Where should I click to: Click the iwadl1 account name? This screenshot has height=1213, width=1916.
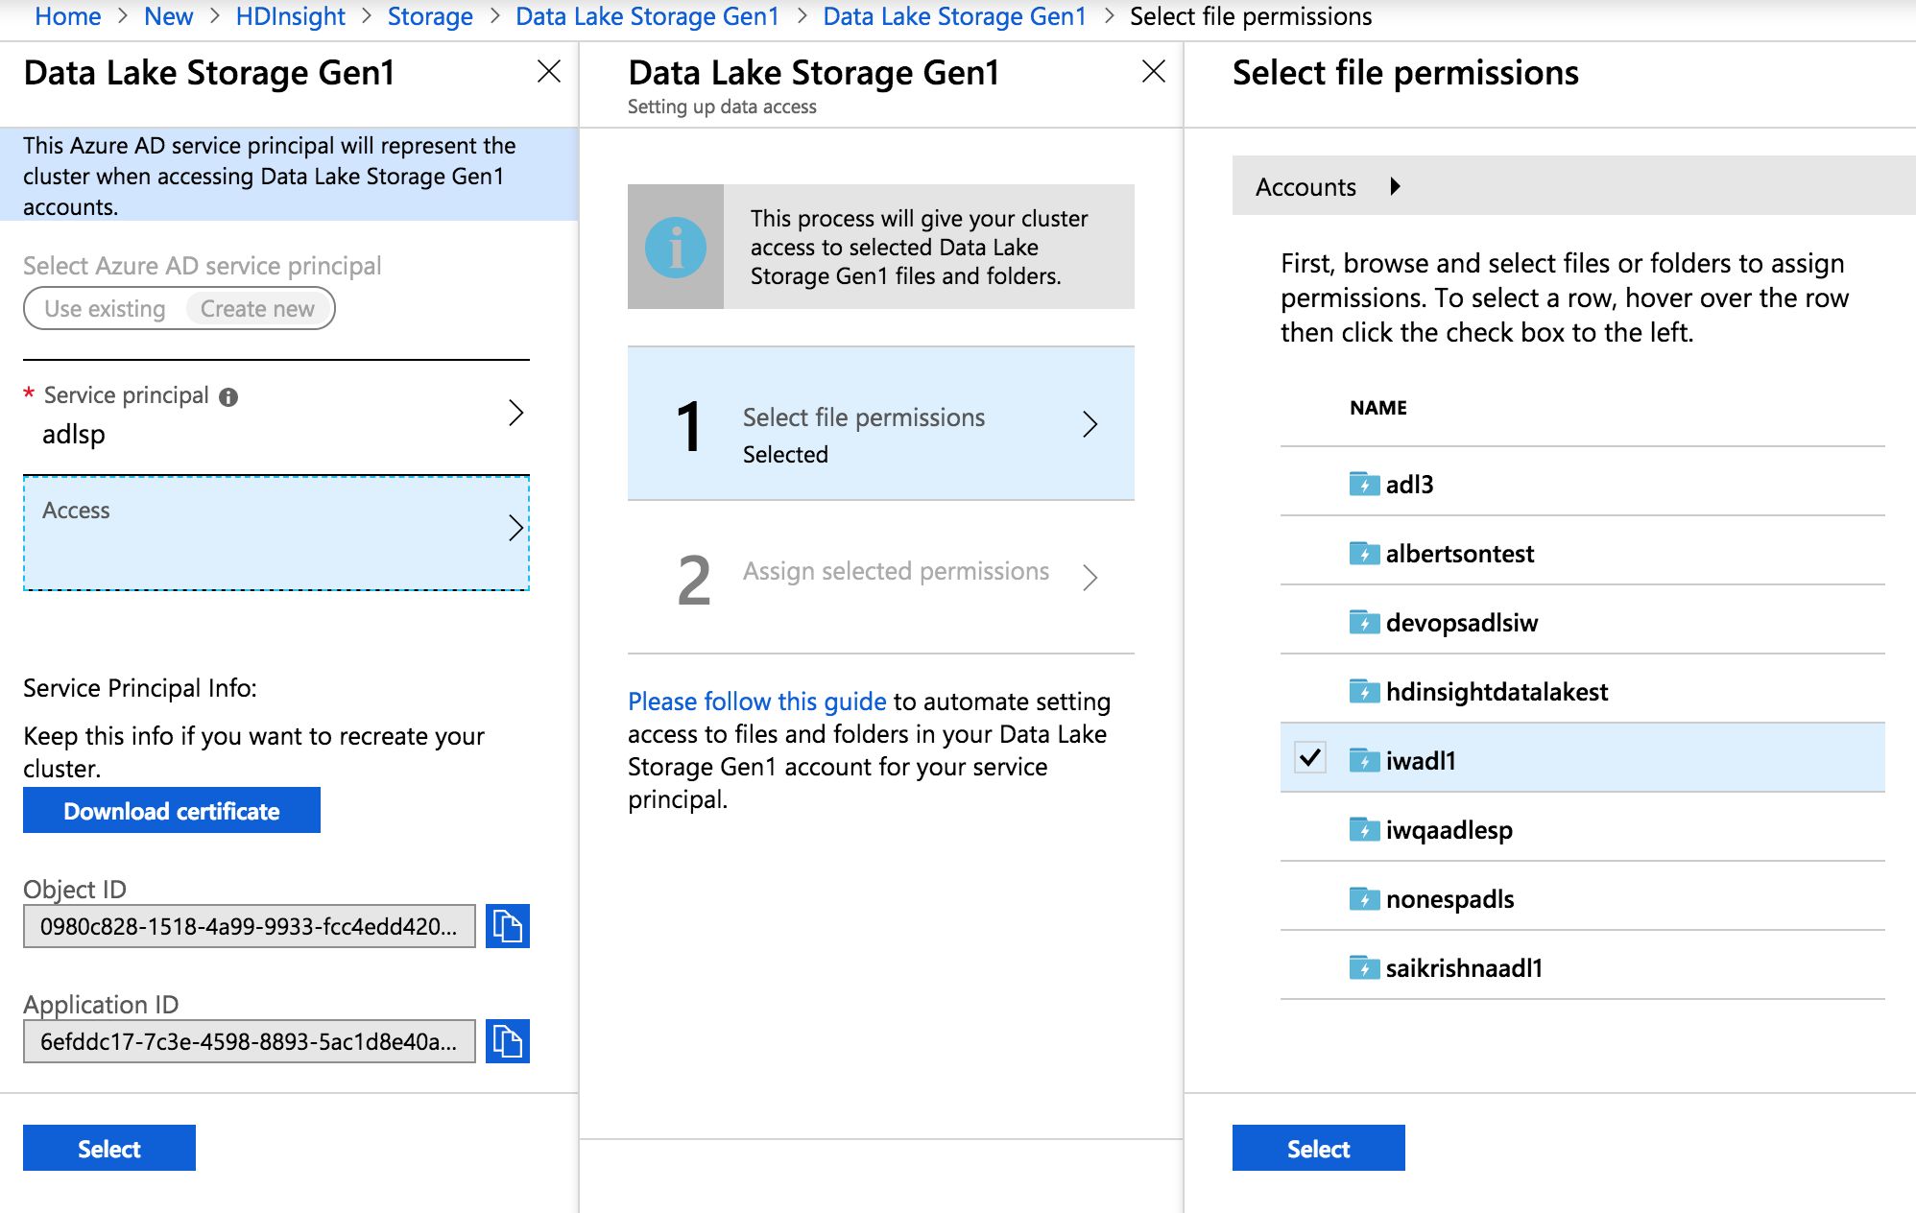(x=1421, y=760)
